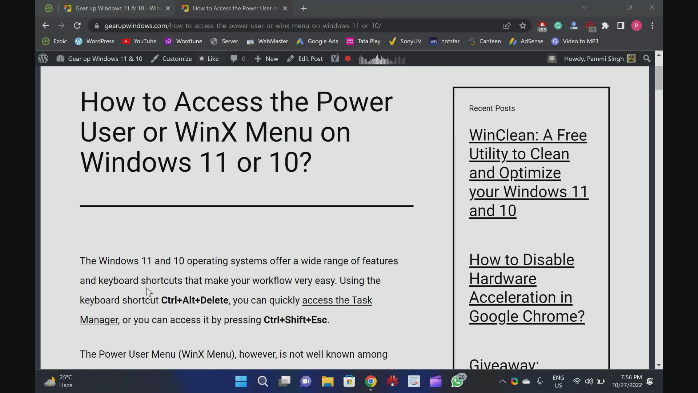Open the Ezoic bookmark
The width and height of the screenshot is (698, 393).
tap(54, 41)
